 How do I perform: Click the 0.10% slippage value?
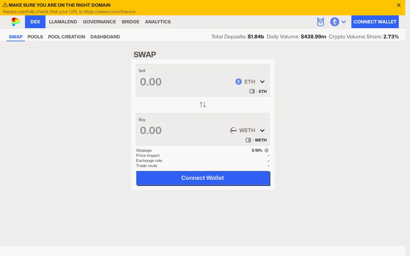pos(257,150)
